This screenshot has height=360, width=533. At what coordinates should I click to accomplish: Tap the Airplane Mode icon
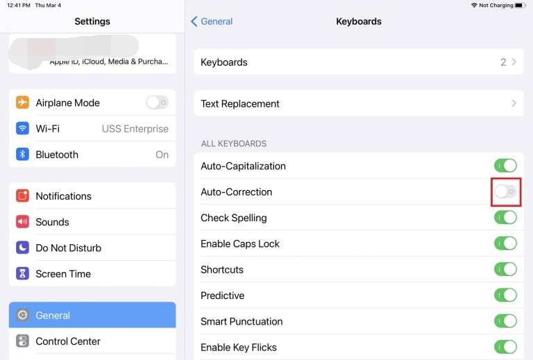[x=23, y=103]
